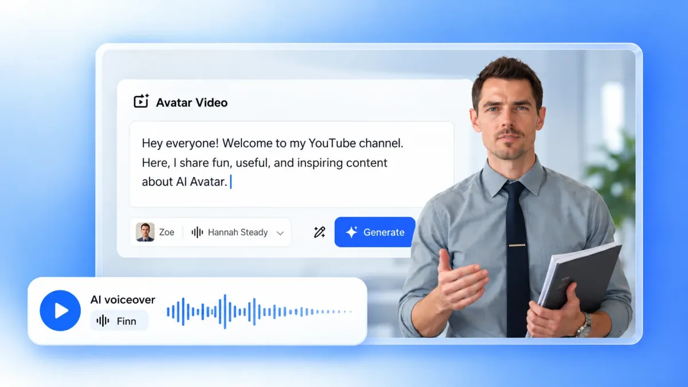
Task: Select the Finn voice chip
Action: point(119,321)
